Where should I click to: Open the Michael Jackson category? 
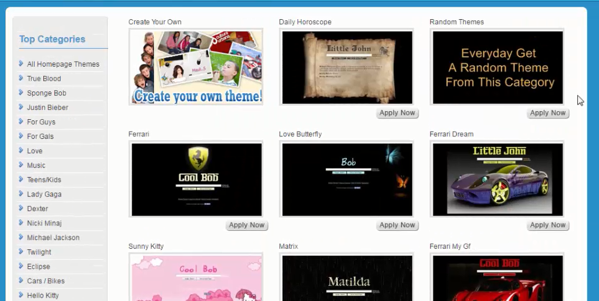pos(53,238)
